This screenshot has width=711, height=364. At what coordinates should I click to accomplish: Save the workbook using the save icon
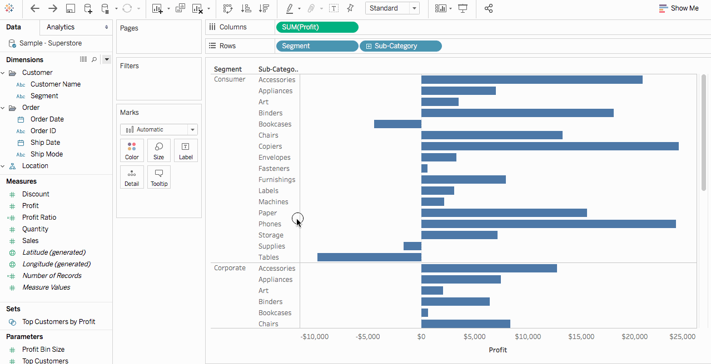point(71,8)
